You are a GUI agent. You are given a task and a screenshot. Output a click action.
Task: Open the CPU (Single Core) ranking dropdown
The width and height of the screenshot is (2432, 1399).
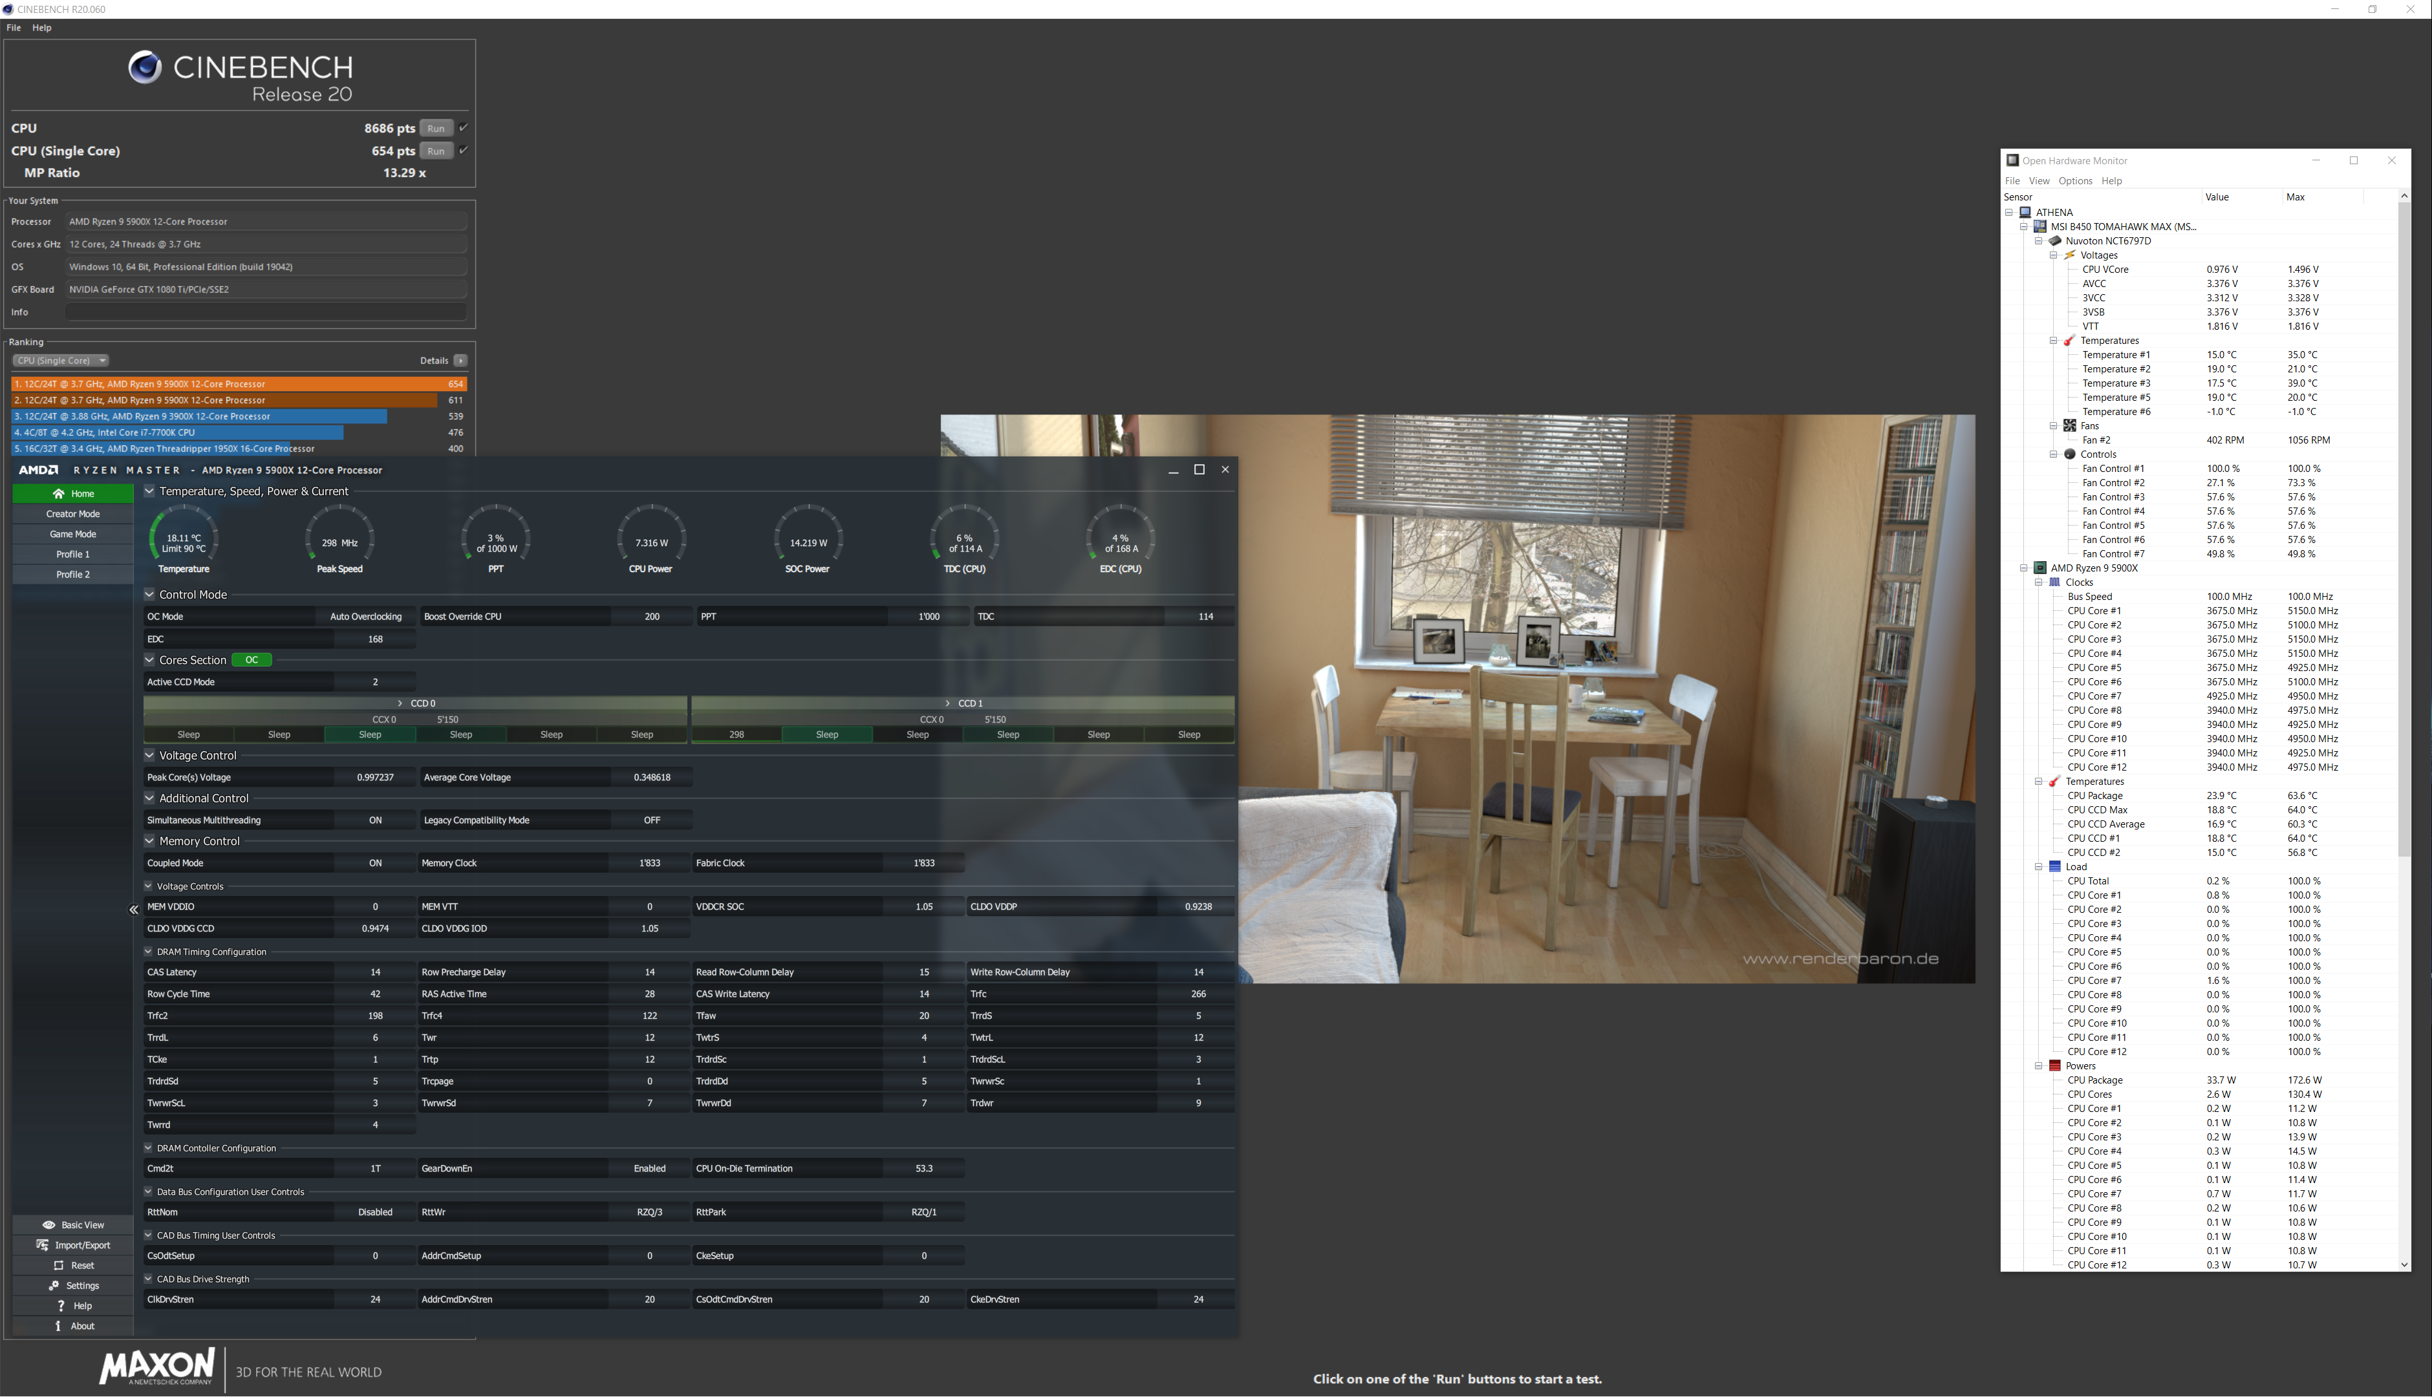(x=61, y=360)
